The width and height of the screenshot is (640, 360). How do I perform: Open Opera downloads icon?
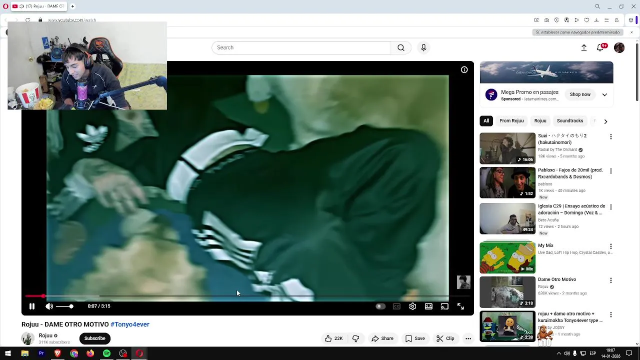click(x=596, y=20)
